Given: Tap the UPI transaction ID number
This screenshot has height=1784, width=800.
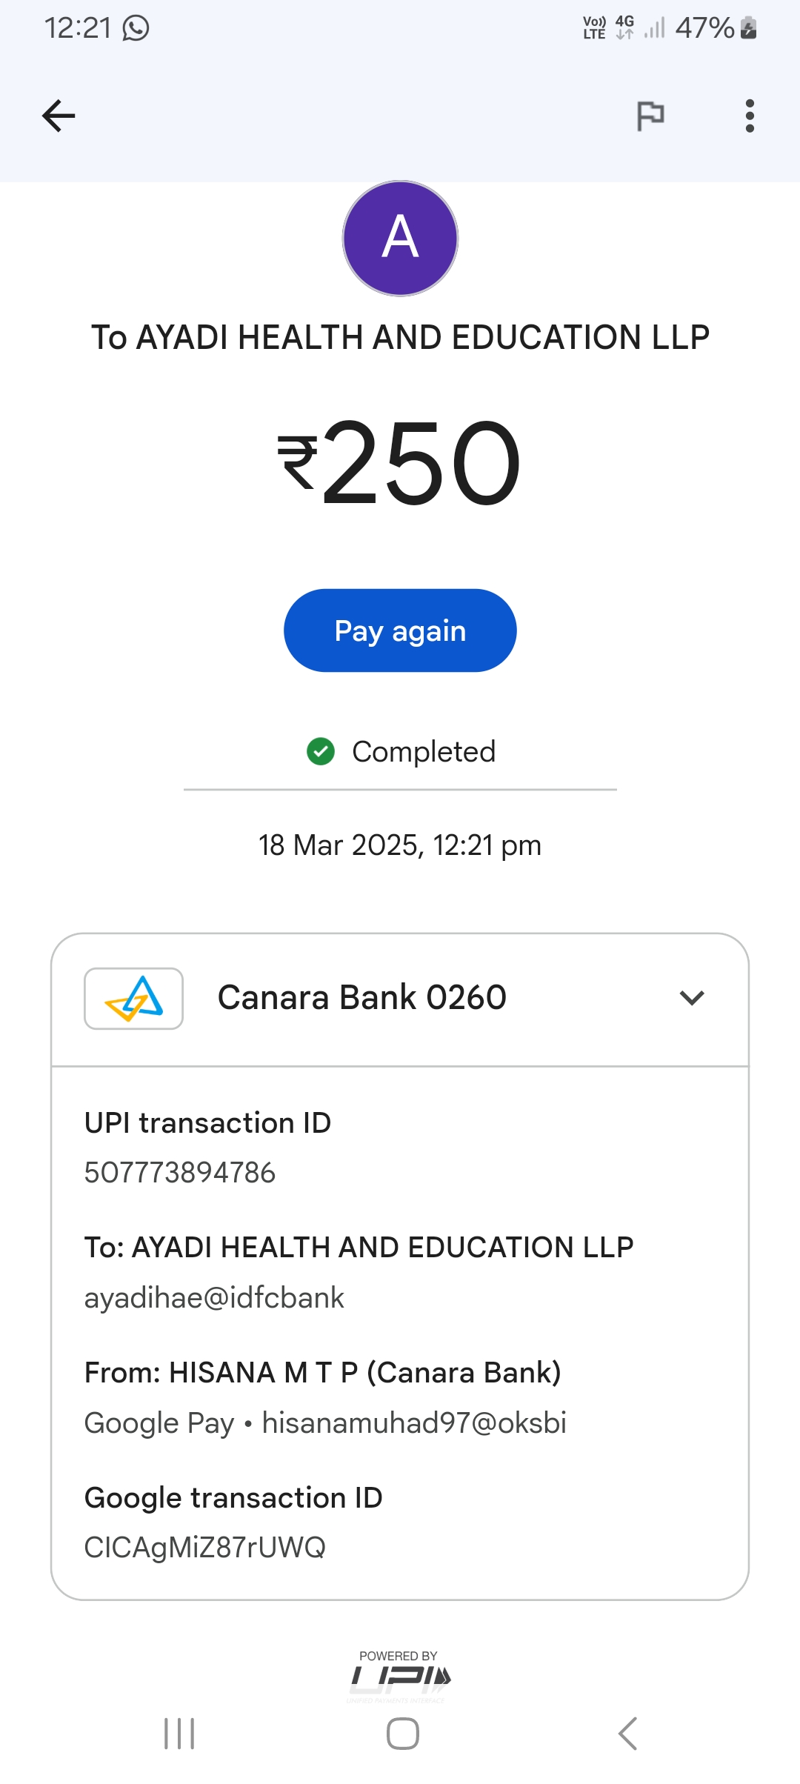Looking at the screenshot, I should (180, 1173).
